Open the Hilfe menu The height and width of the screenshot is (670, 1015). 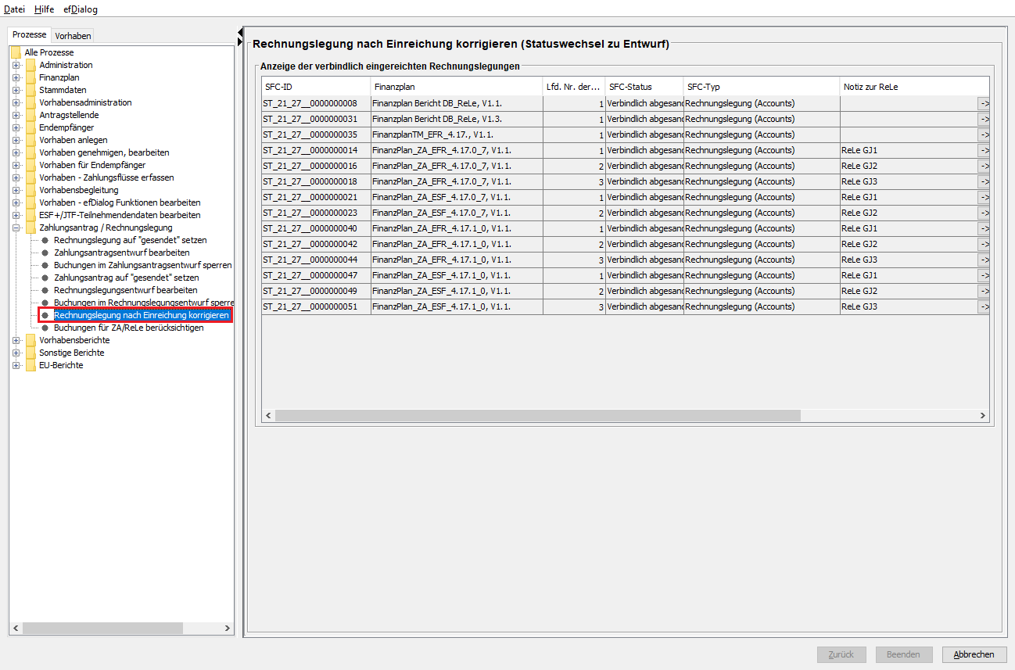(44, 9)
